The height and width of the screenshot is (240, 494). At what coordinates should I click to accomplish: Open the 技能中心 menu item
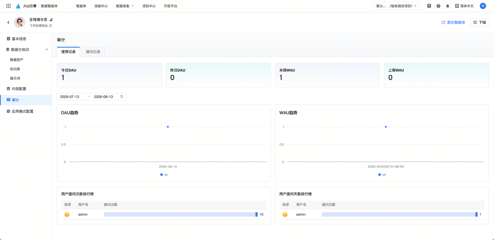[101, 6]
